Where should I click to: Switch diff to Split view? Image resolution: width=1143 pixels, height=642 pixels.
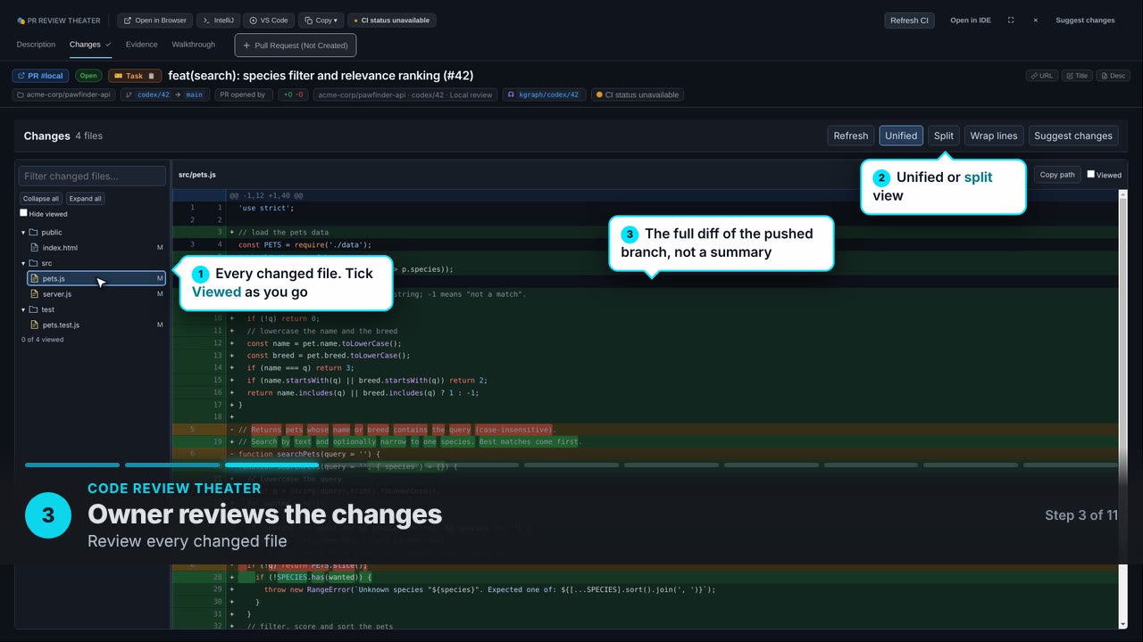pos(944,136)
